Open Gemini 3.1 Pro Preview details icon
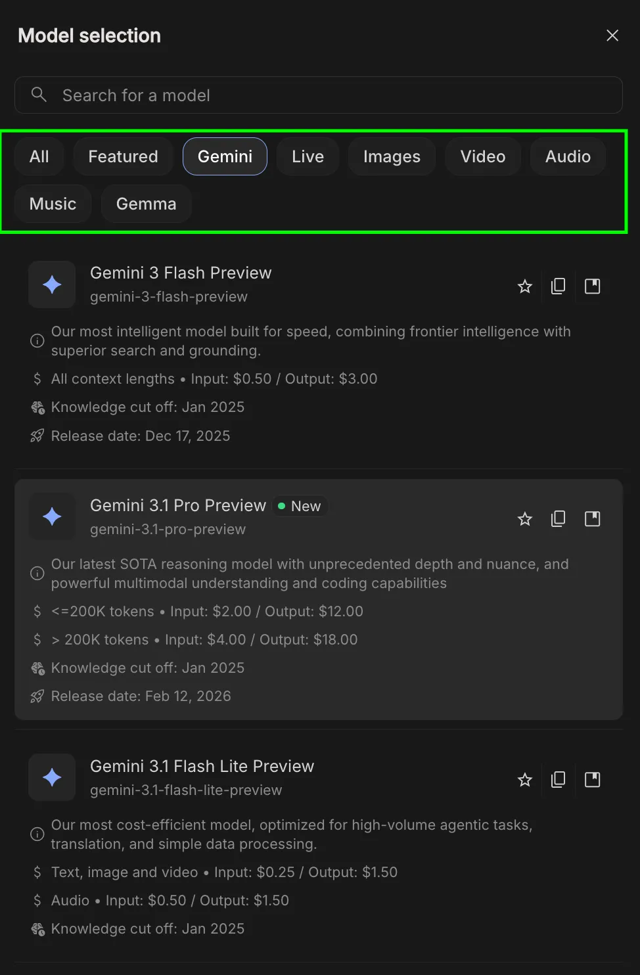 click(593, 519)
